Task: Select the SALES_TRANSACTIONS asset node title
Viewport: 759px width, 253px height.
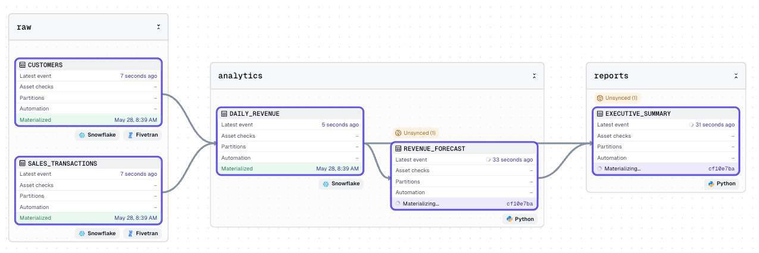Action: 63,163
